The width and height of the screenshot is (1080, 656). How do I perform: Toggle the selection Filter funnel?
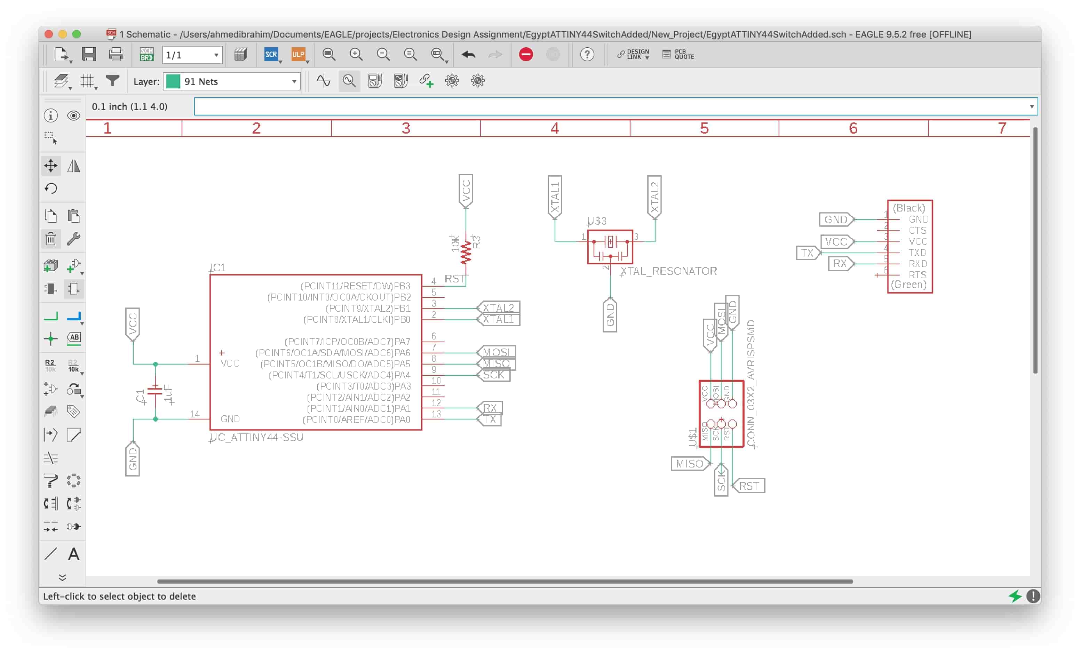(113, 81)
